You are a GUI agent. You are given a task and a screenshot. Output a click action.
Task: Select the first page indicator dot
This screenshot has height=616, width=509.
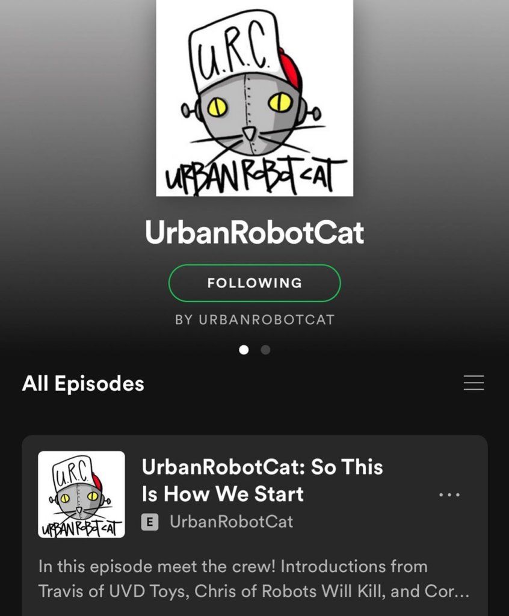pos(244,350)
